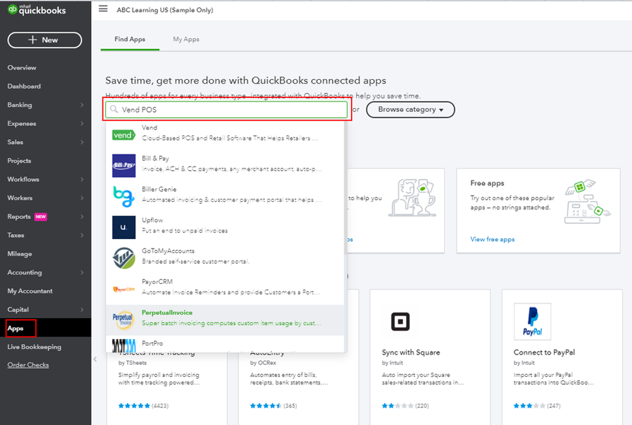Screen dimensions: 632x425
Task: Expand the Expenses sidebar submenu
Action: (x=82, y=123)
